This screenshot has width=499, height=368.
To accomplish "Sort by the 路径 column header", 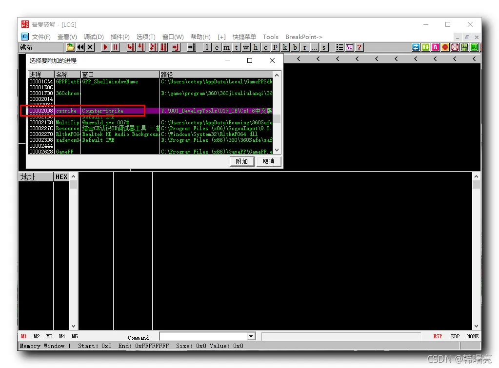I will 216,75.
